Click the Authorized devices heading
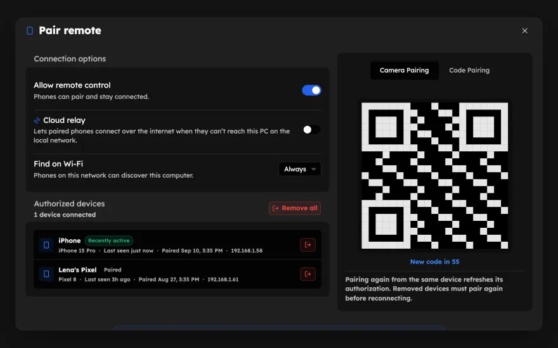Screen dimensions: 558x348 pos(69,204)
